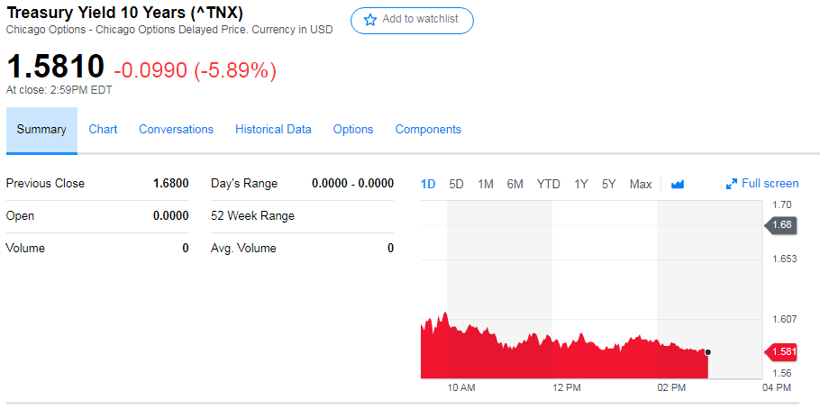This screenshot has height=409, width=820.
Task: View the Components tab
Action: [x=428, y=130]
